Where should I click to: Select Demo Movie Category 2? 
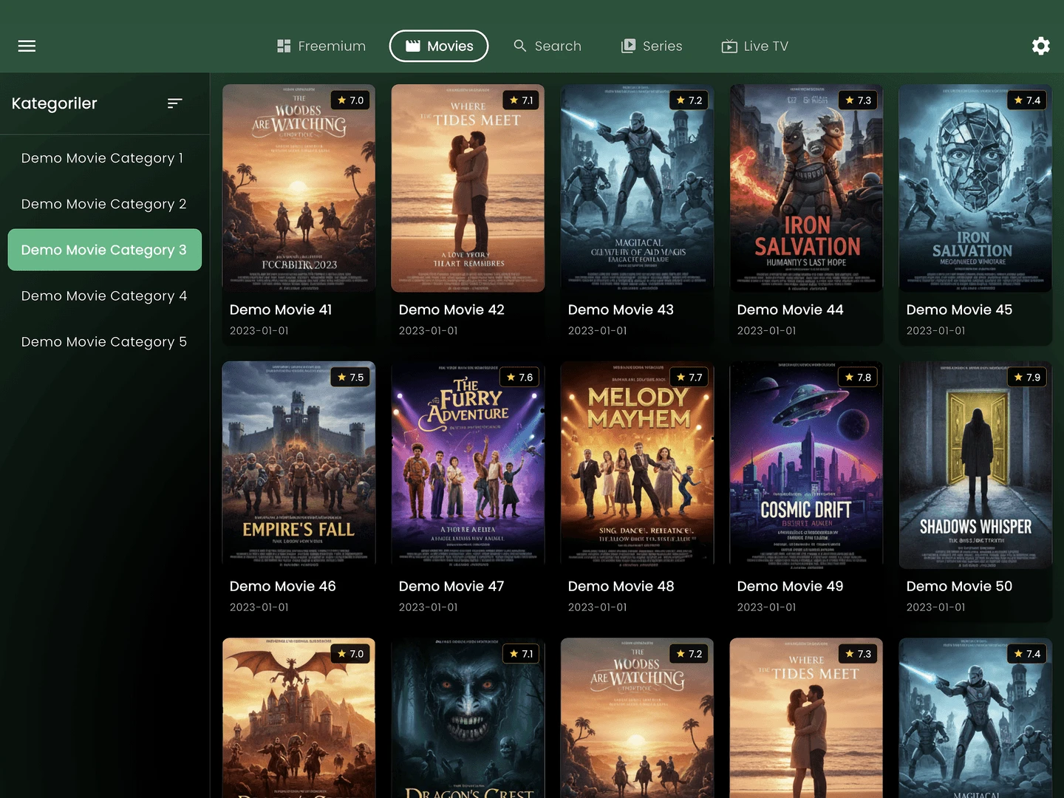tap(105, 204)
